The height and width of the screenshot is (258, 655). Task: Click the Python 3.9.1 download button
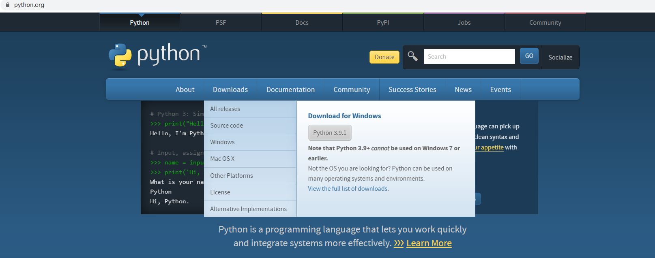click(x=330, y=133)
